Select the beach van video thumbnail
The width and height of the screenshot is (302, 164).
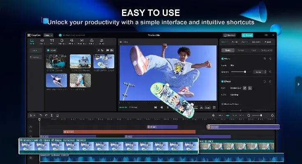[80, 61]
